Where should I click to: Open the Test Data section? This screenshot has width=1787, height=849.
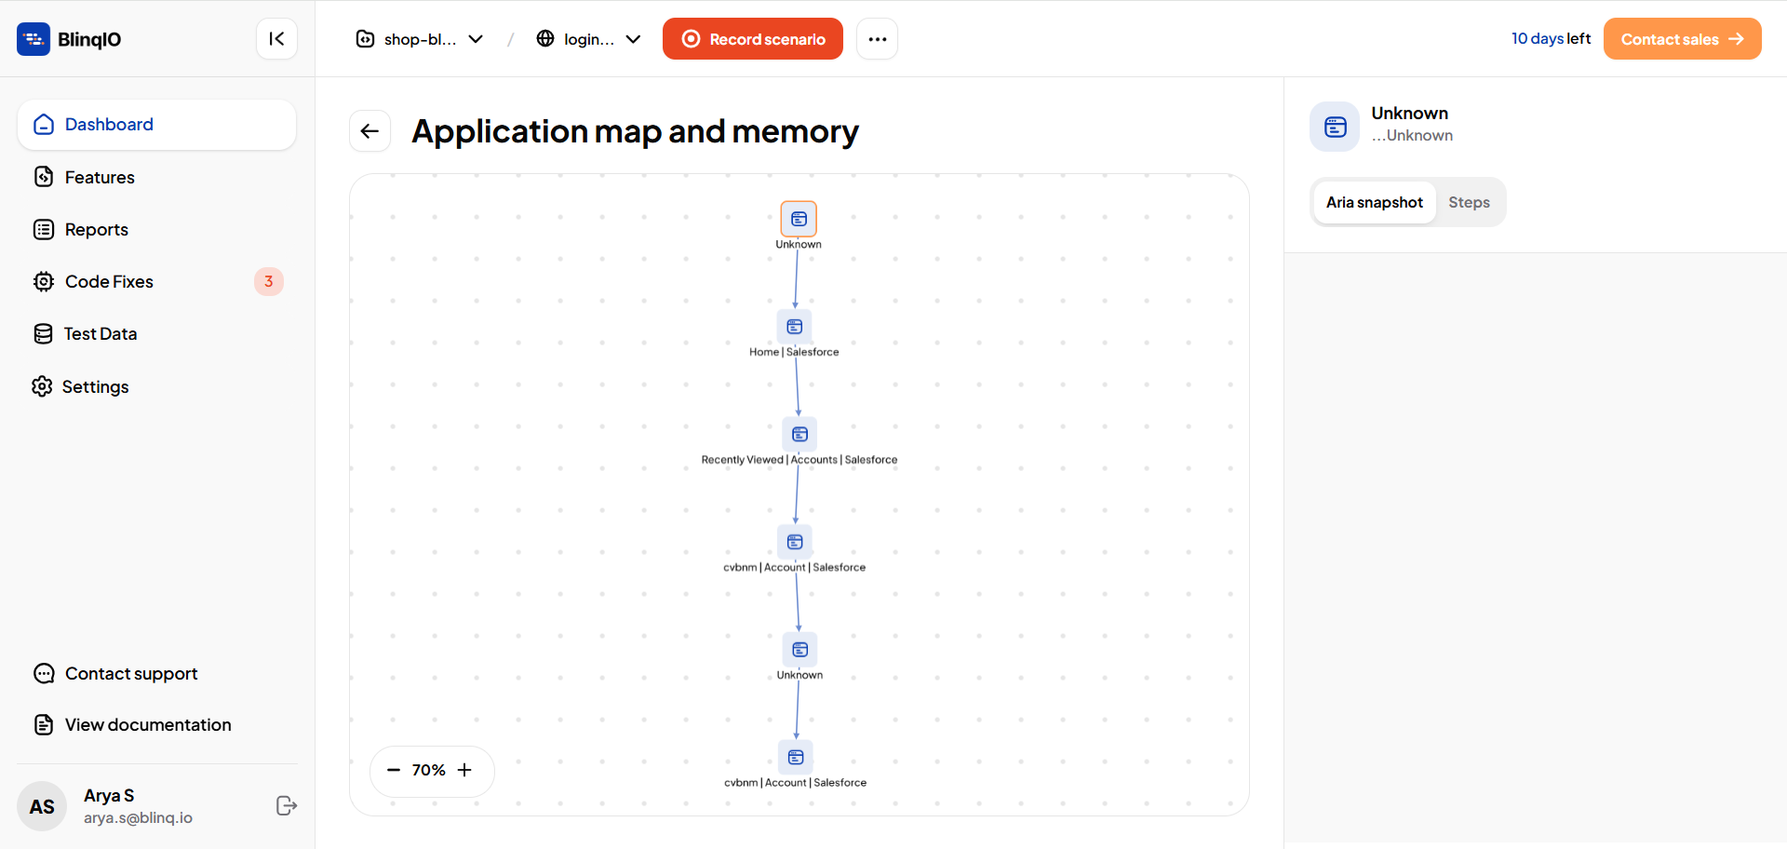coord(101,333)
